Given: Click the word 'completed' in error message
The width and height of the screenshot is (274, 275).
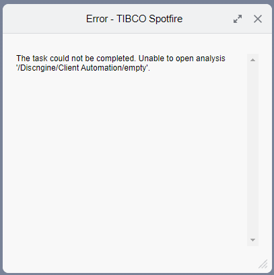Looking at the screenshot, I should 116,58.
